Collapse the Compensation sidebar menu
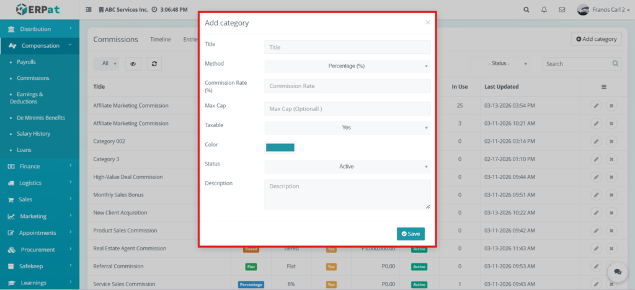The height and width of the screenshot is (290, 635). [x=40, y=46]
